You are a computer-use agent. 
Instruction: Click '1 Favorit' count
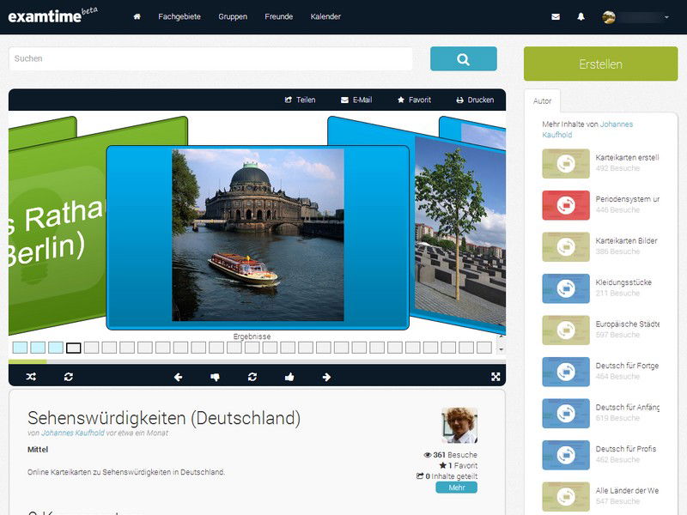tap(459, 465)
